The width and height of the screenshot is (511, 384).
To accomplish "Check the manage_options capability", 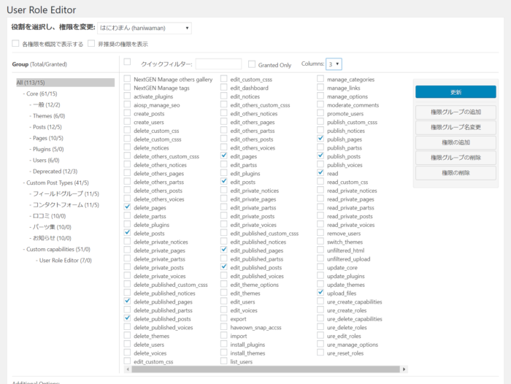I will (x=320, y=96).
